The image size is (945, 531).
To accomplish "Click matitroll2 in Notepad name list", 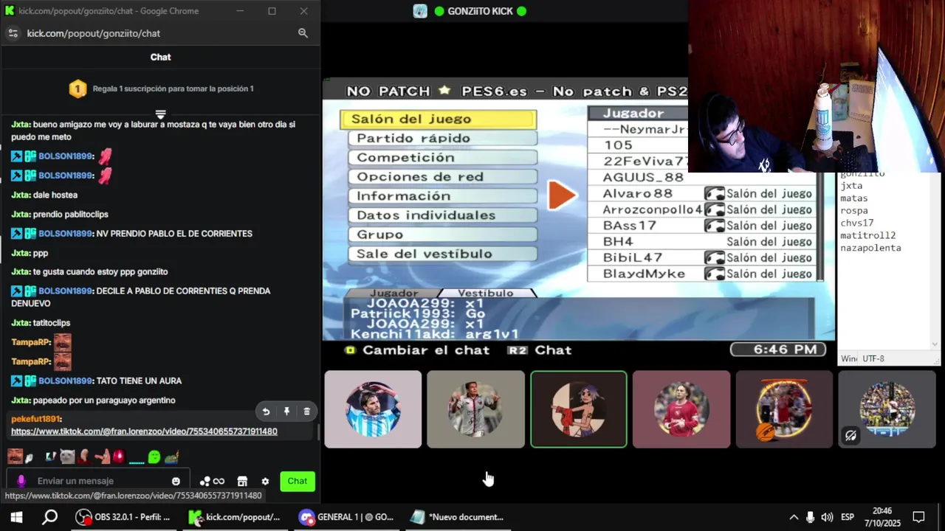I will (x=867, y=235).
